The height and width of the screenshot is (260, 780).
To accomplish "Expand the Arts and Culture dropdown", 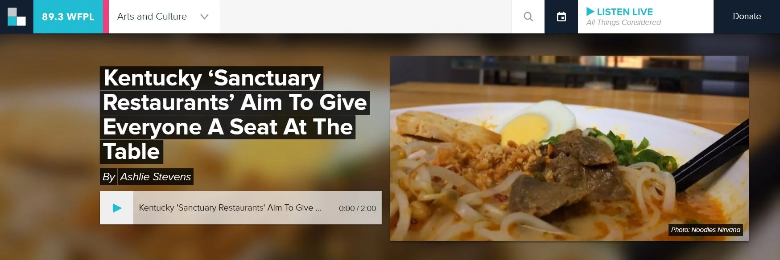I will tap(164, 16).
